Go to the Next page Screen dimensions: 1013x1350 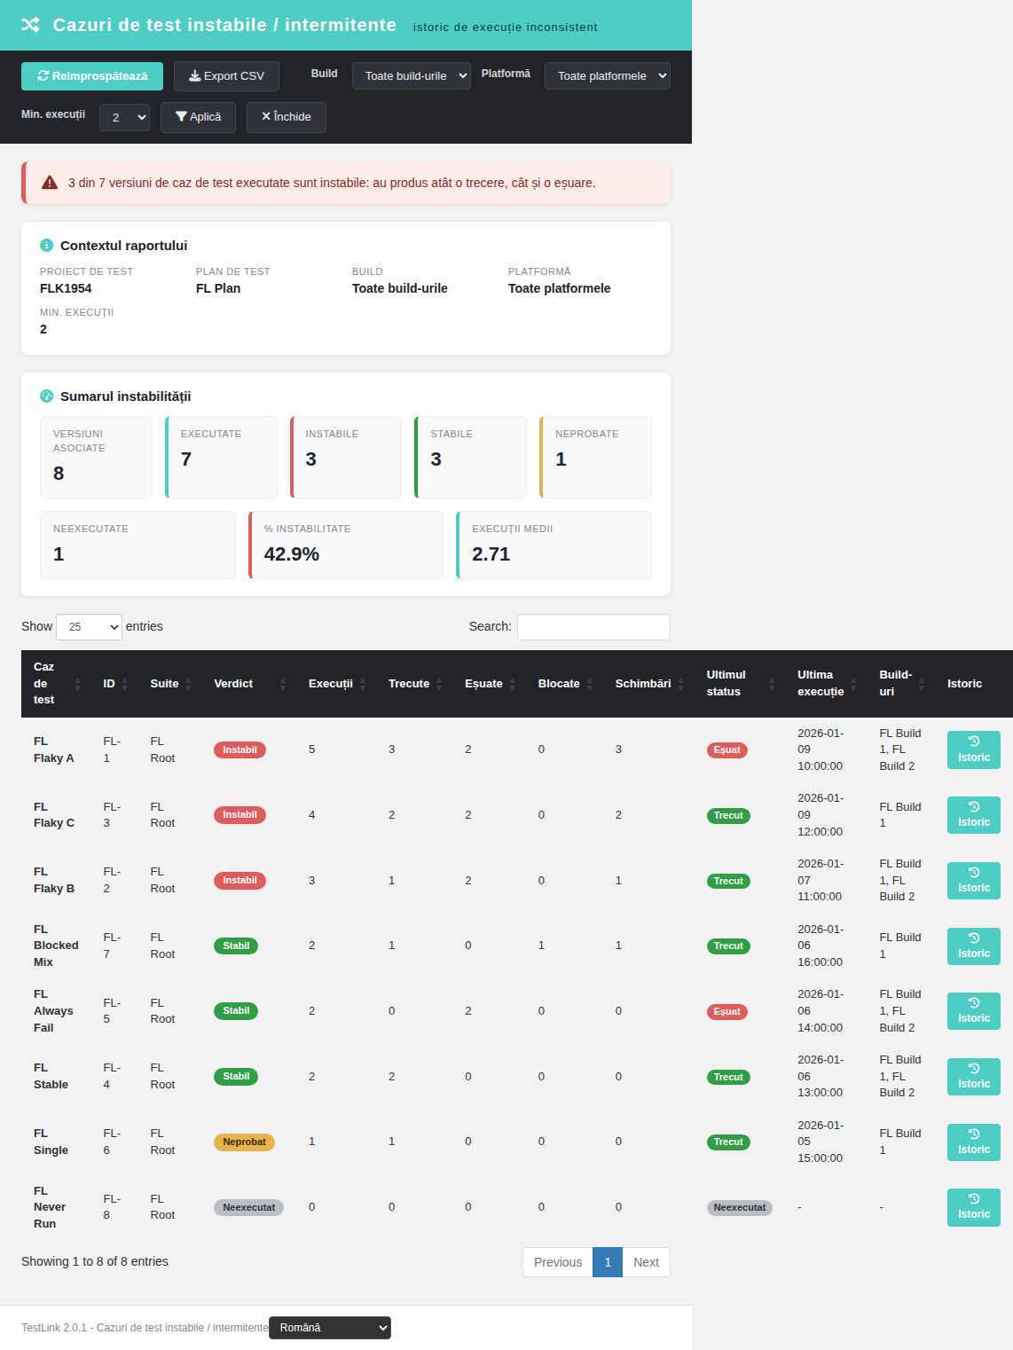pos(646,1262)
